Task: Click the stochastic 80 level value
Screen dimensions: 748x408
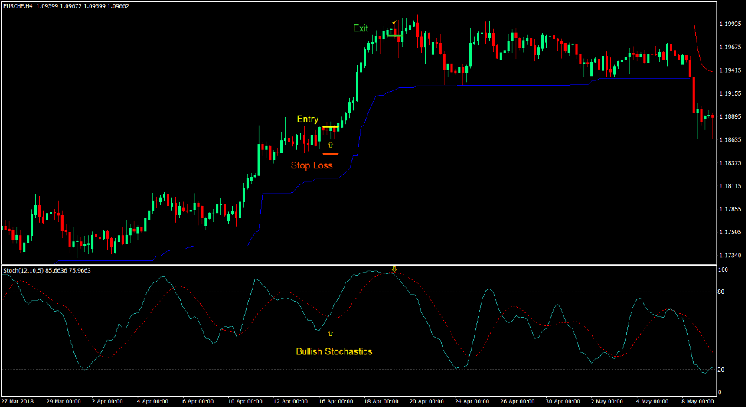Action: click(x=721, y=292)
